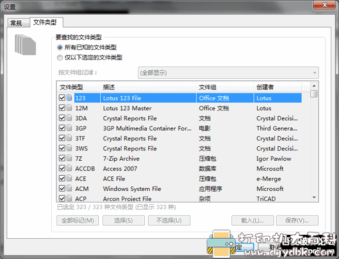
Task: Sort by the 创建者 column header
Action: click(277, 87)
